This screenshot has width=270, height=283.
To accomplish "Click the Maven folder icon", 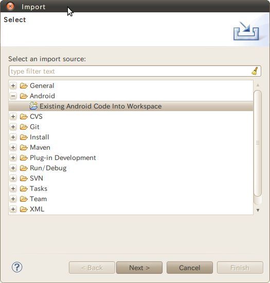I will pyautogui.click(x=24, y=148).
